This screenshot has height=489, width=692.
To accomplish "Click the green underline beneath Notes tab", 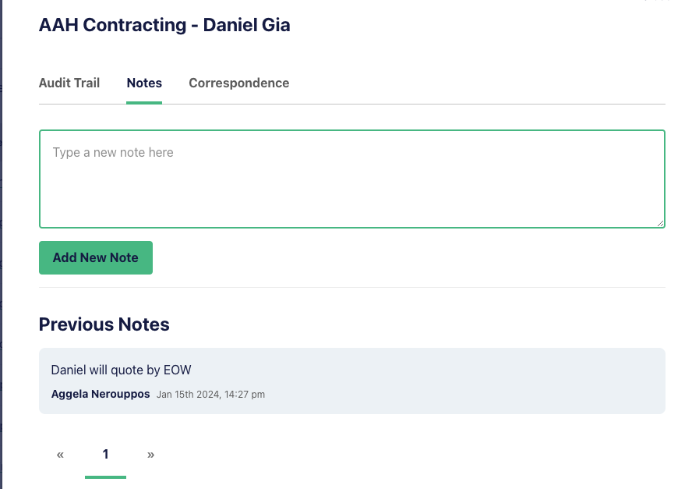I will click(x=144, y=103).
